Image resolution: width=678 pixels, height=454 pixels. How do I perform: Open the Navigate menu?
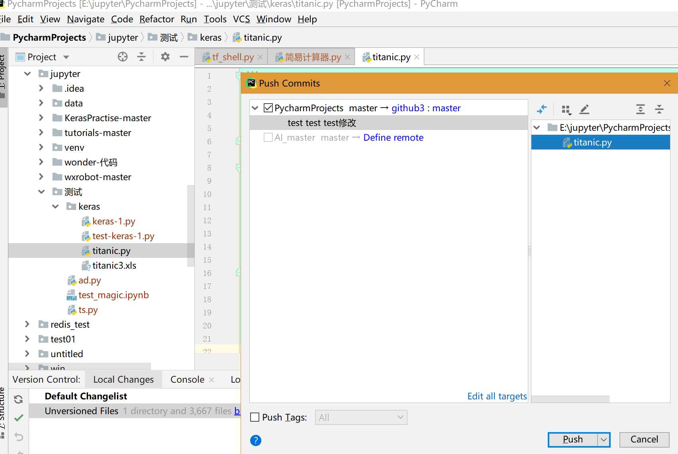coord(86,19)
